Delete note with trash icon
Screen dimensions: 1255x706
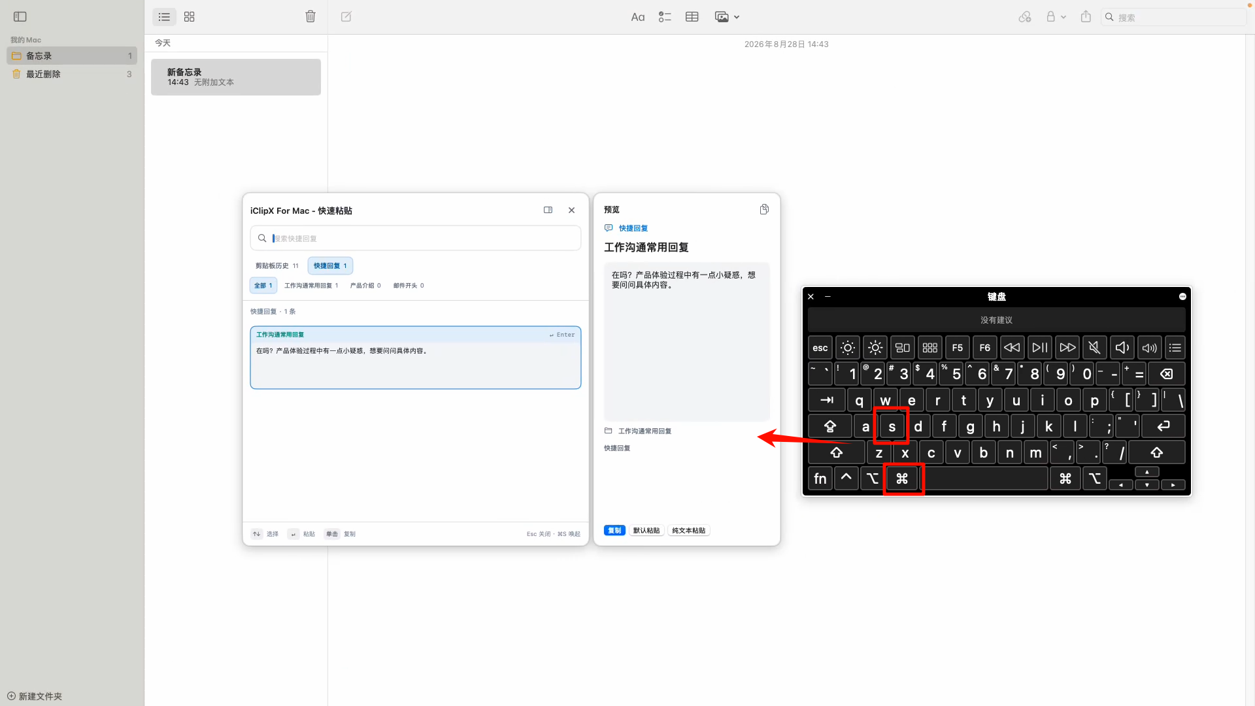(310, 17)
